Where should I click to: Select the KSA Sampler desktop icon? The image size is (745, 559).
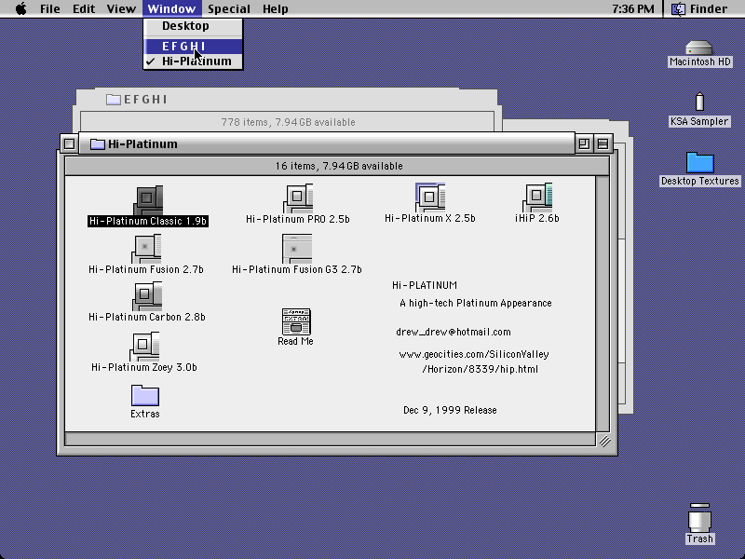point(699,102)
